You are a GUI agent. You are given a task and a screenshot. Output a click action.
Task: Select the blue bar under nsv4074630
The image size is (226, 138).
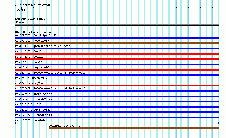(117, 49)
